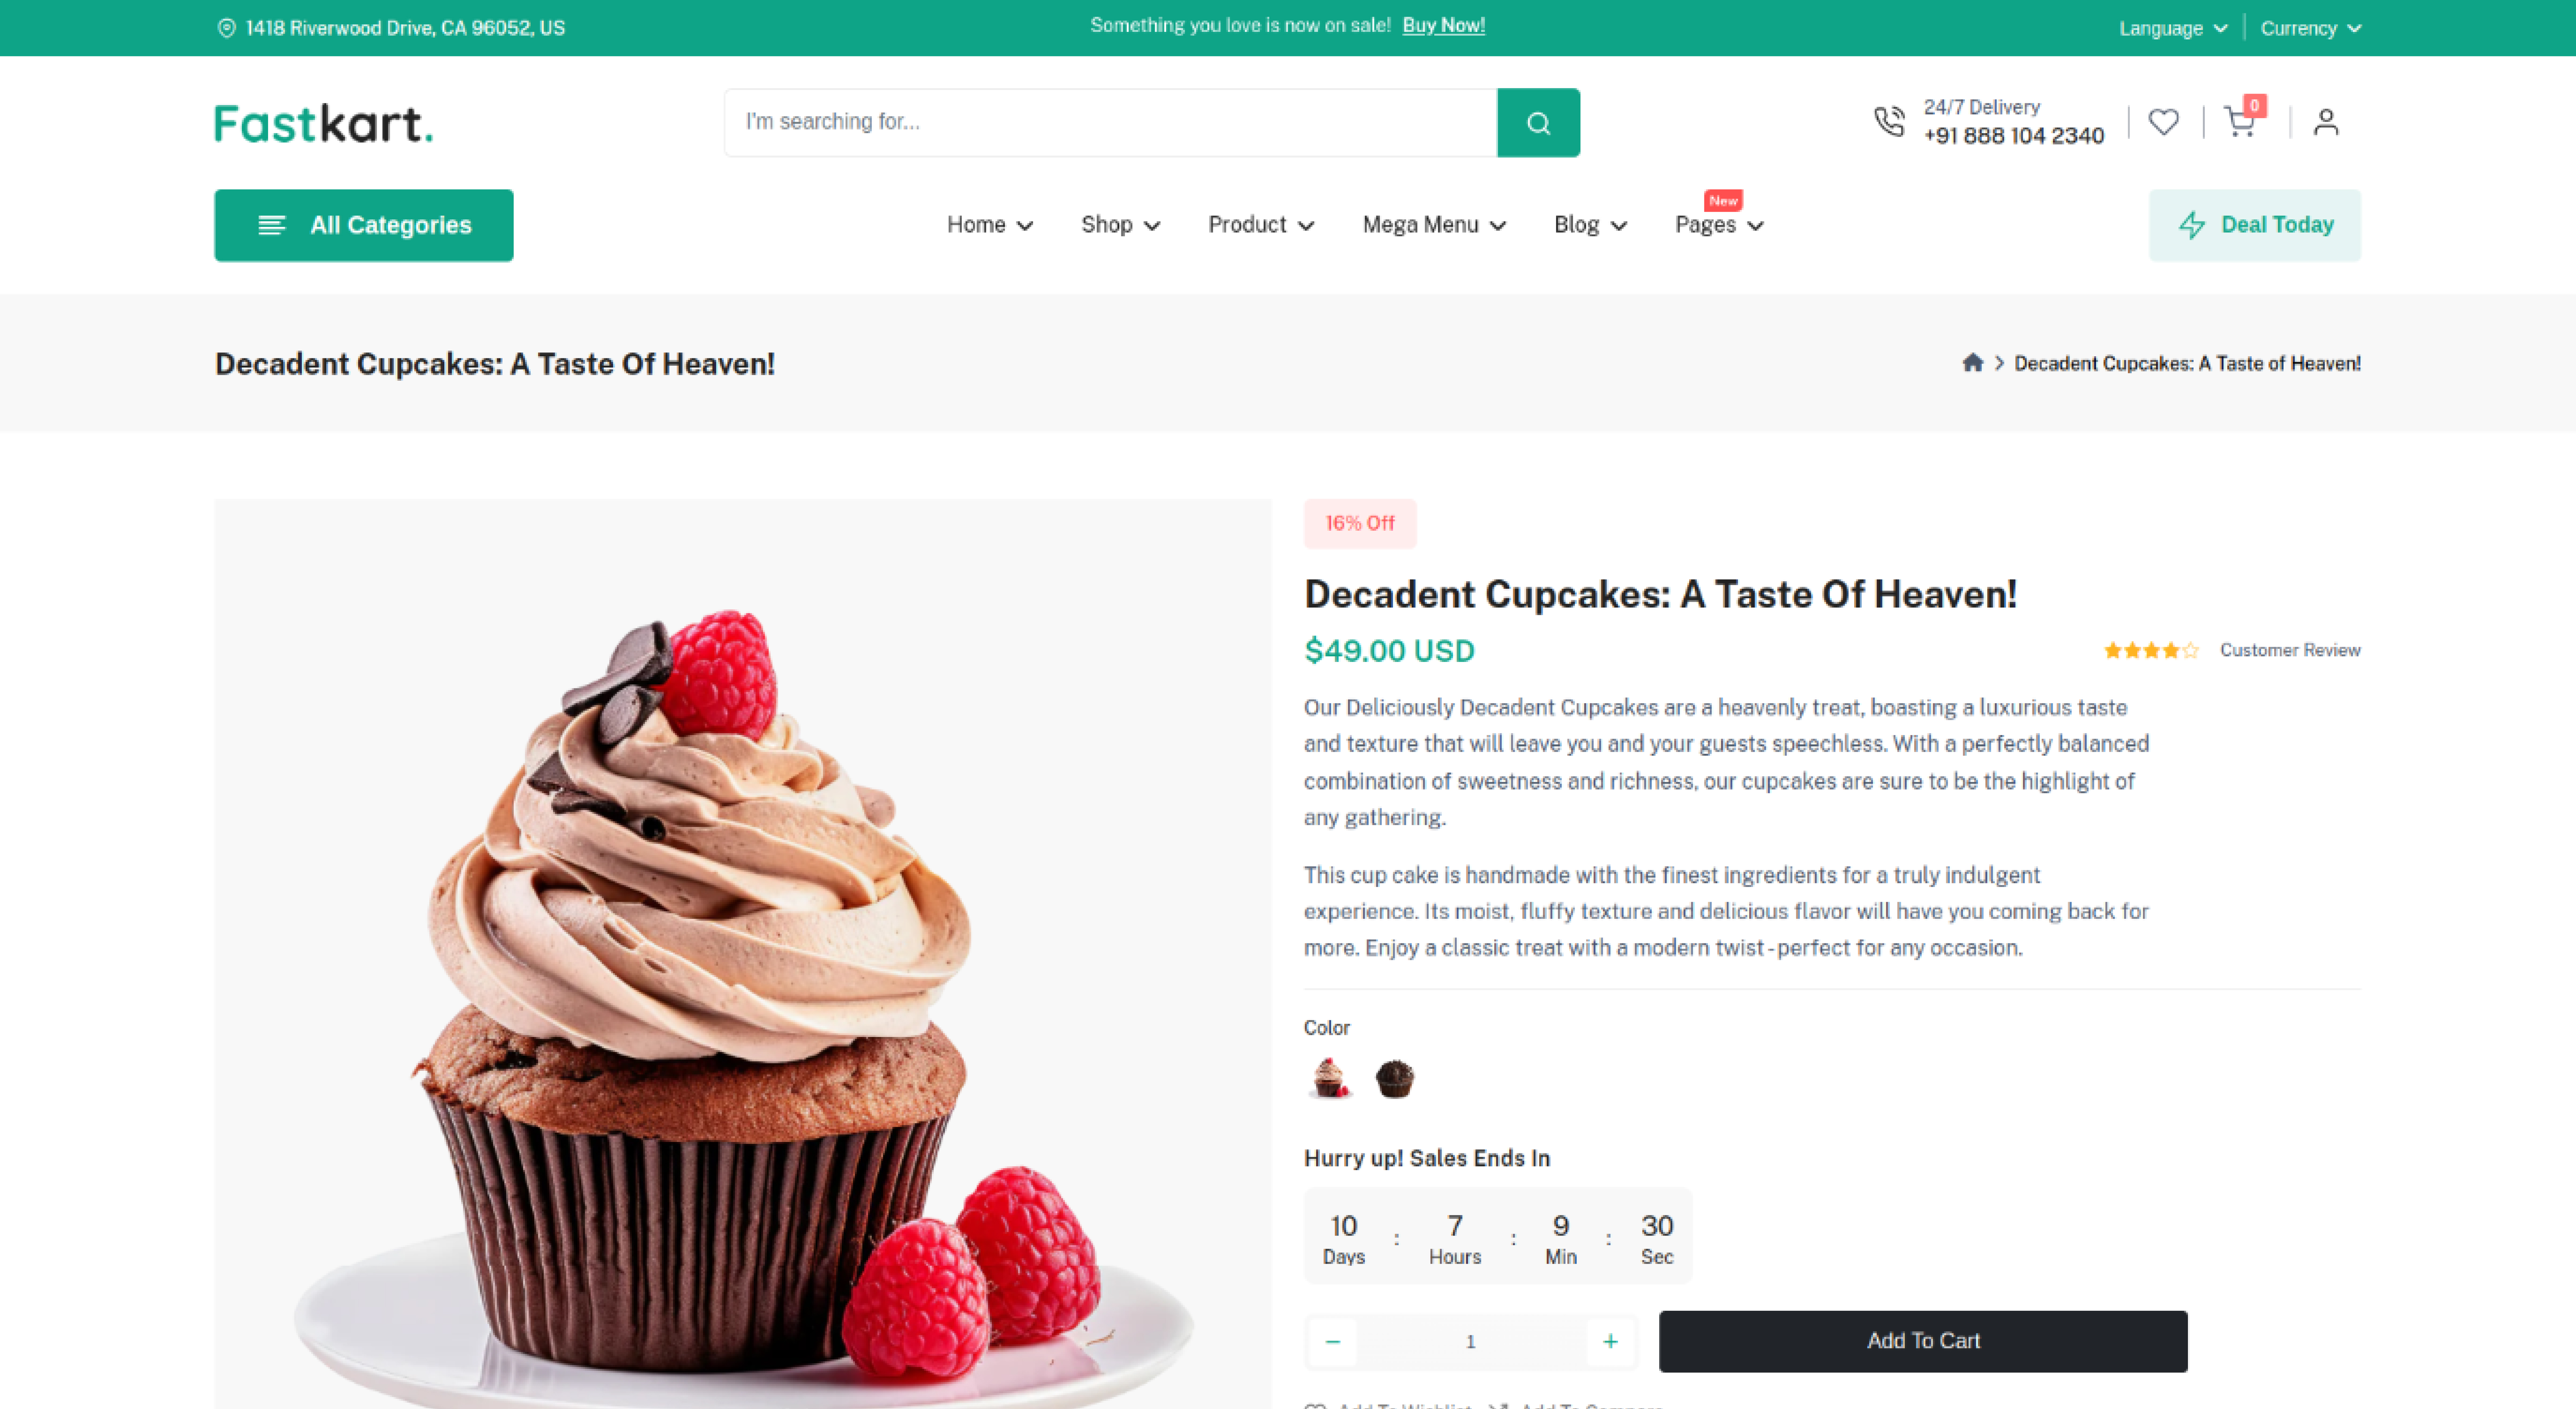The height and width of the screenshot is (1409, 2576).
Task: Click the search input field
Action: click(x=1110, y=122)
